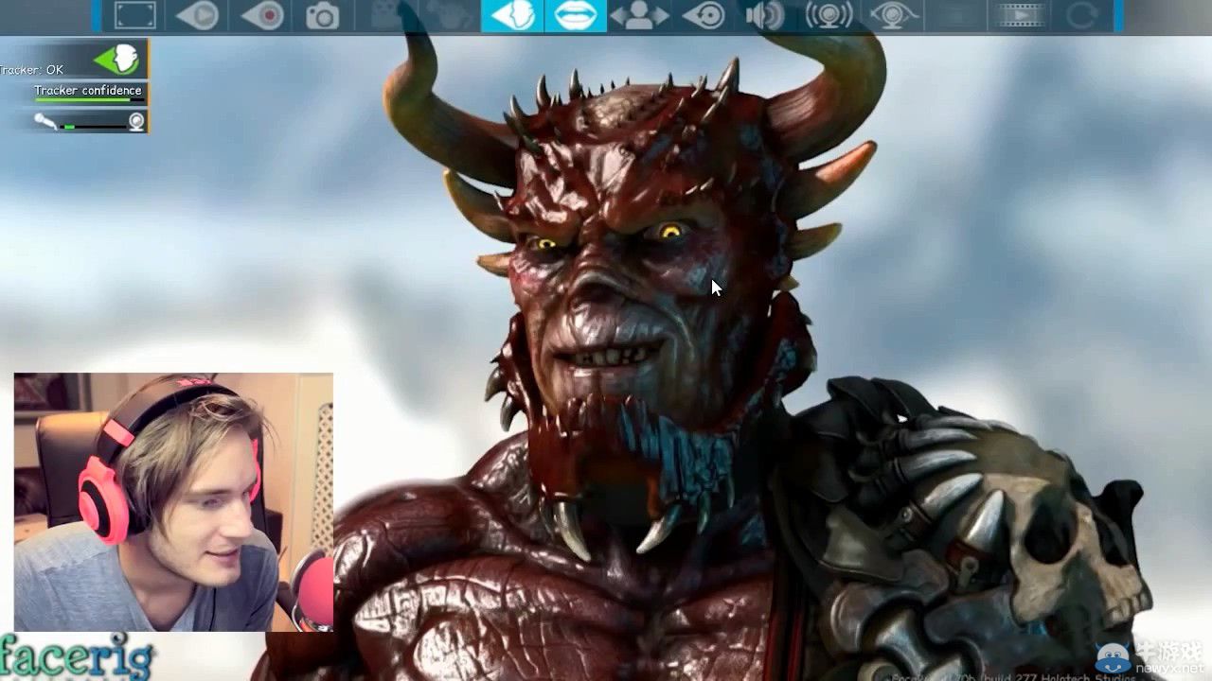
Task: Click the 'Tracker confidence' label
Action: point(88,91)
